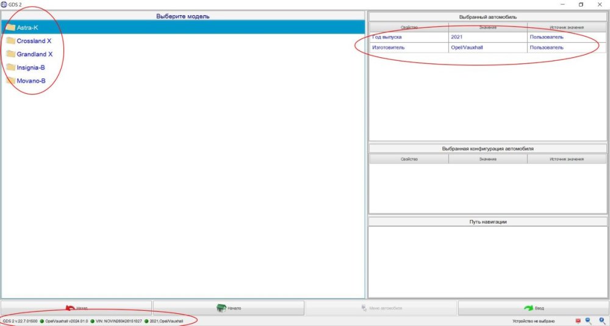Click Источник значения header under Выбранный автомобиль

click(567, 27)
